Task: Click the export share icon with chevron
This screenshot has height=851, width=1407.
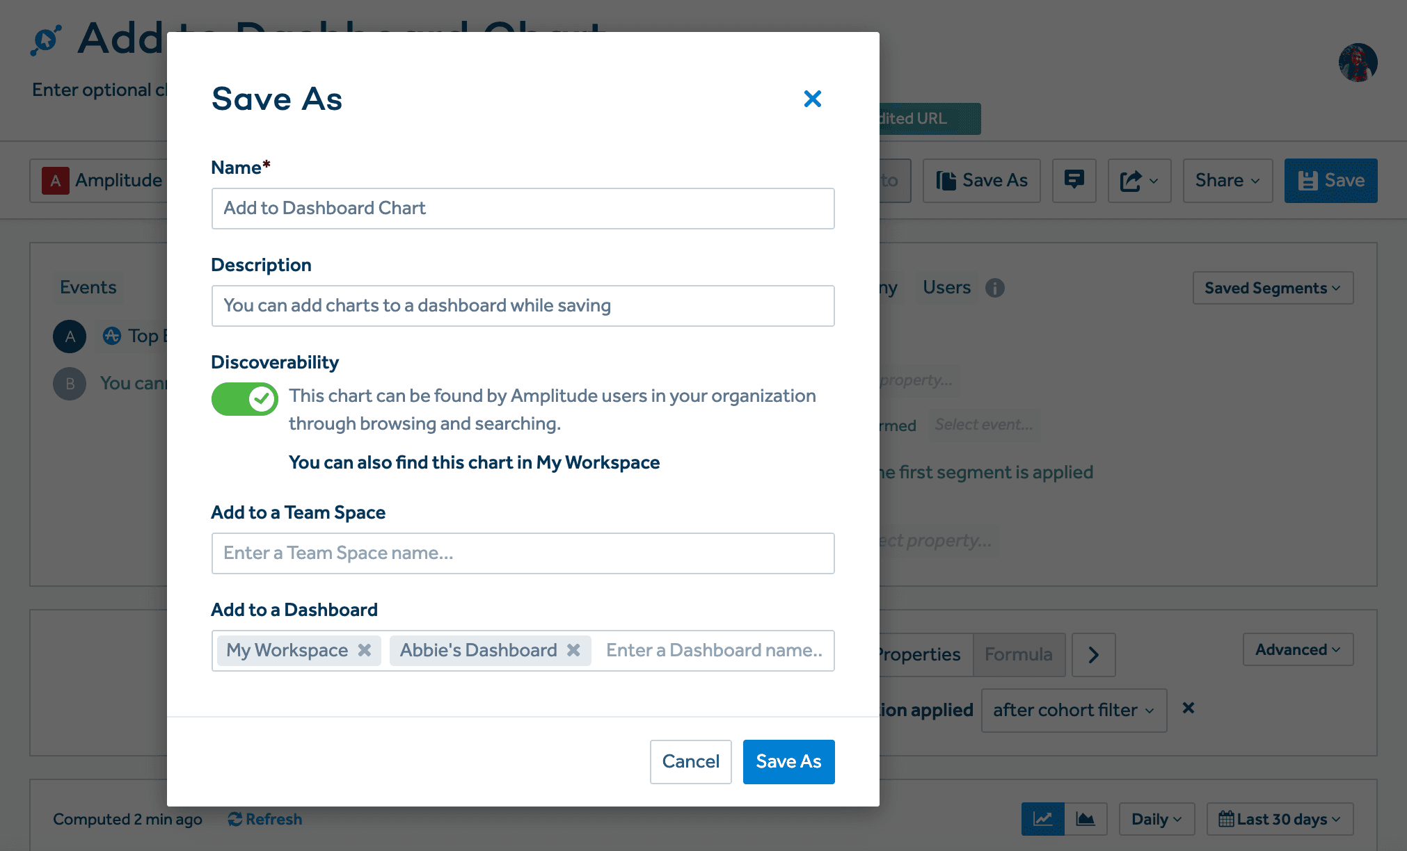Action: click(x=1139, y=180)
